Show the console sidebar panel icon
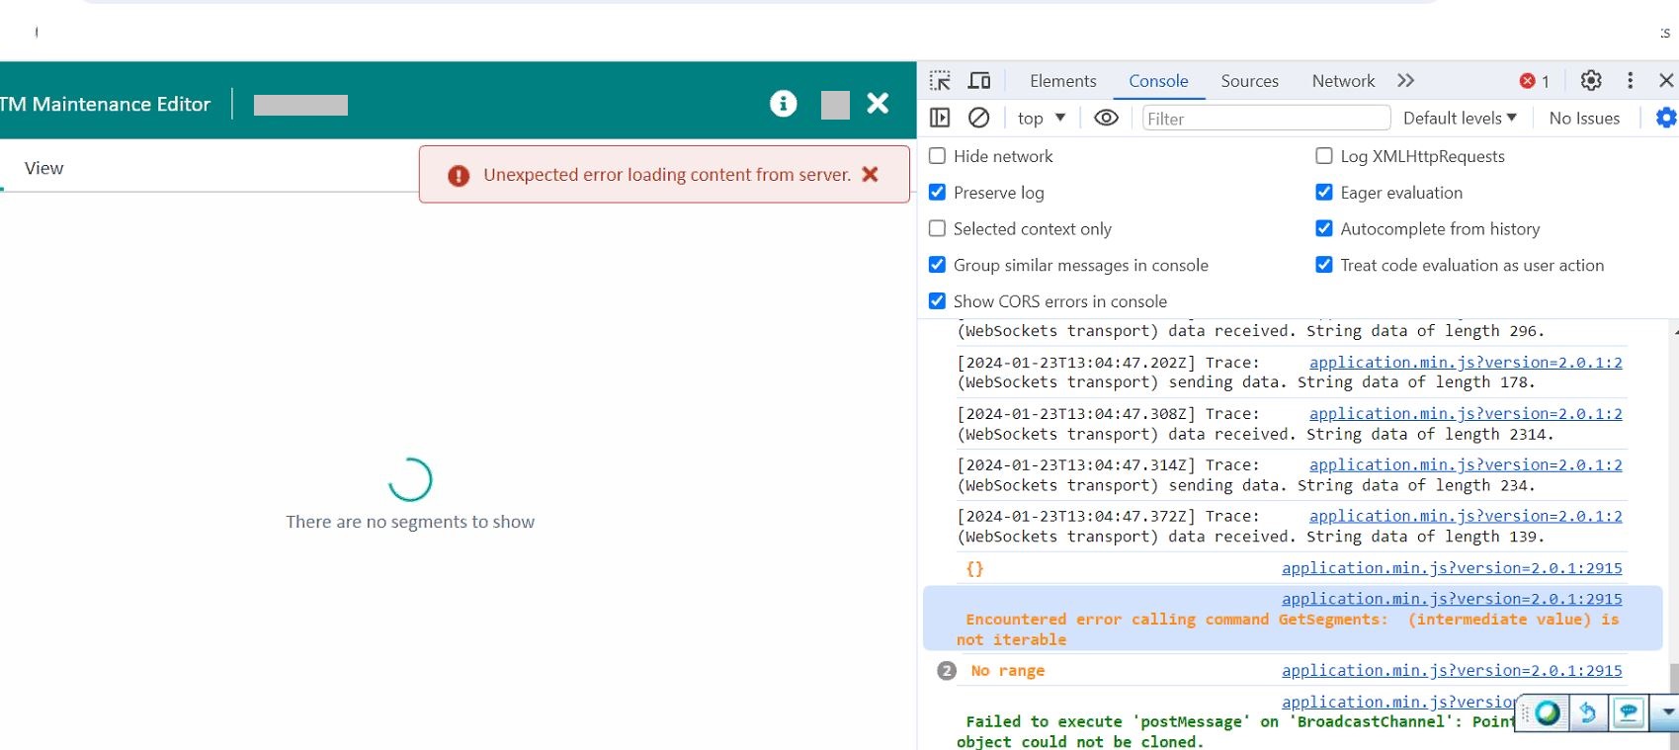1679x750 pixels. pos(940,118)
